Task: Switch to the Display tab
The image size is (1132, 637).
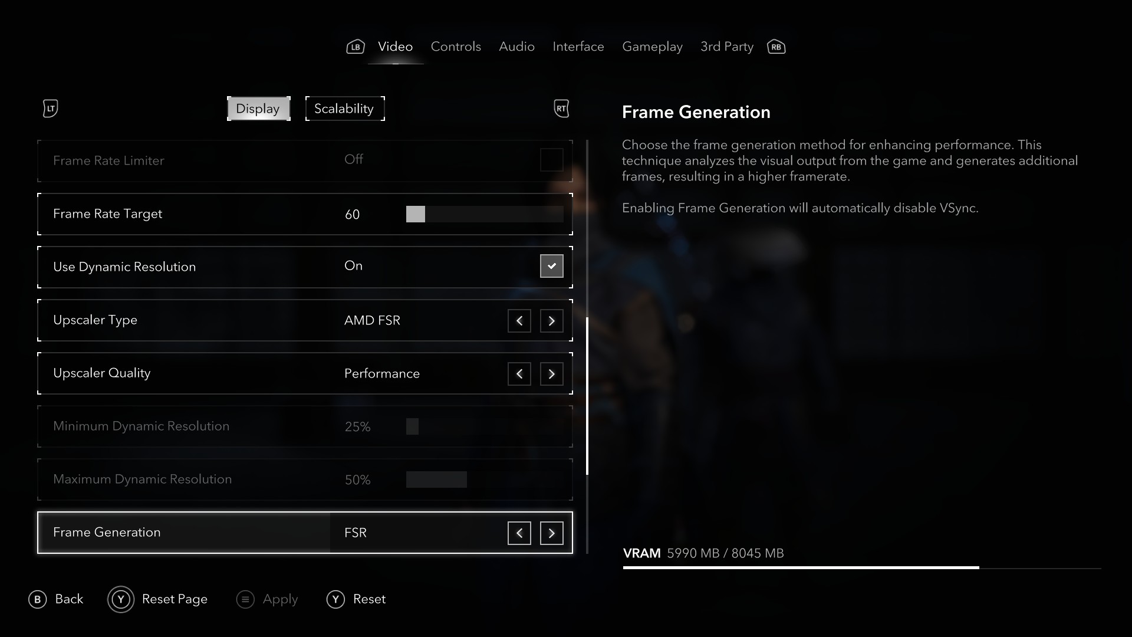Action: (258, 108)
